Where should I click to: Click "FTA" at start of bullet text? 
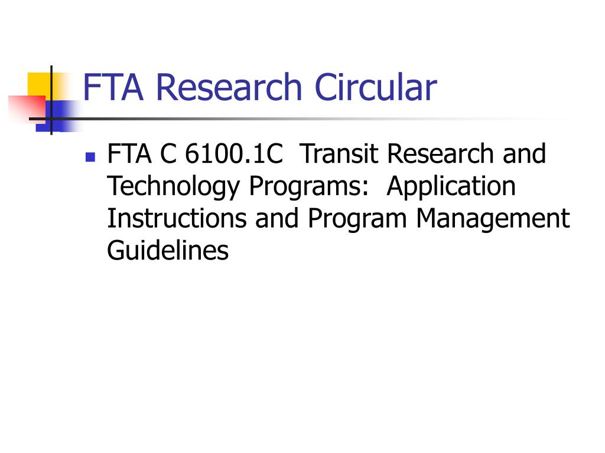[129, 154]
